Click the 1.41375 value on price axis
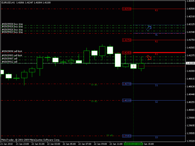The height and width of the screenshot is (146, 195). 191,55
